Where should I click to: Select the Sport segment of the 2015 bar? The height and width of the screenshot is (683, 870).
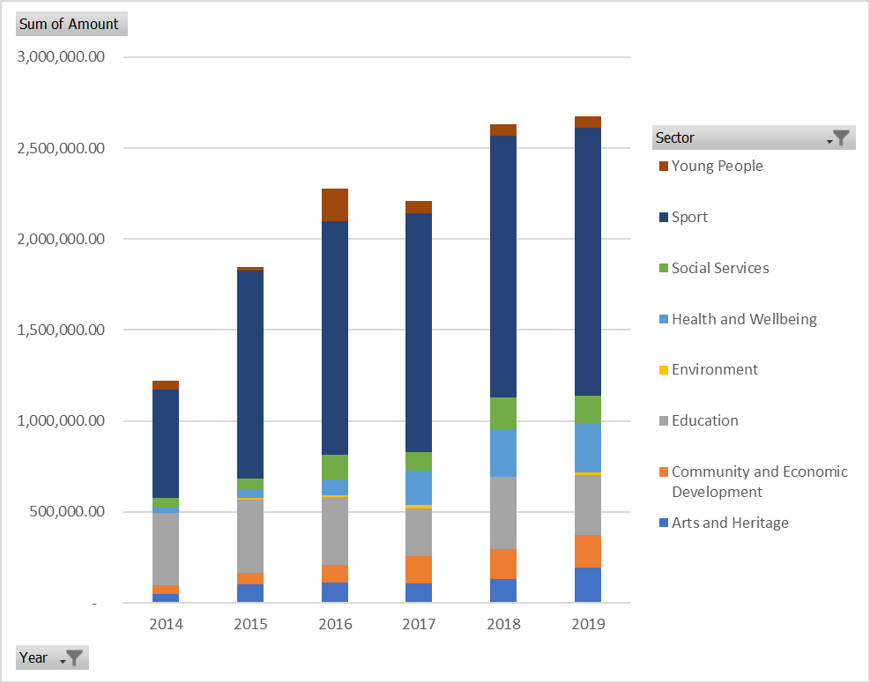tap(250, 375)
